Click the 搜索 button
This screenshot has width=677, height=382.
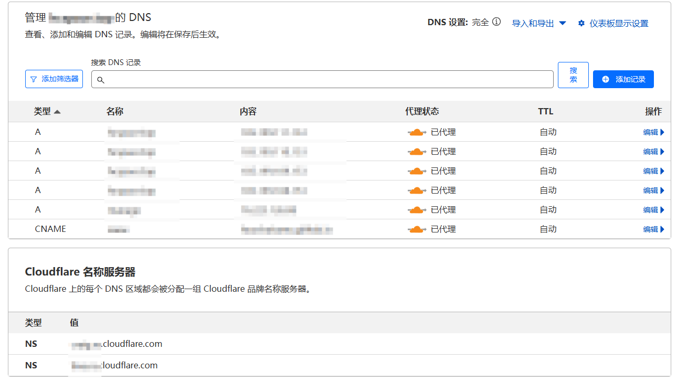coord(573,75)
